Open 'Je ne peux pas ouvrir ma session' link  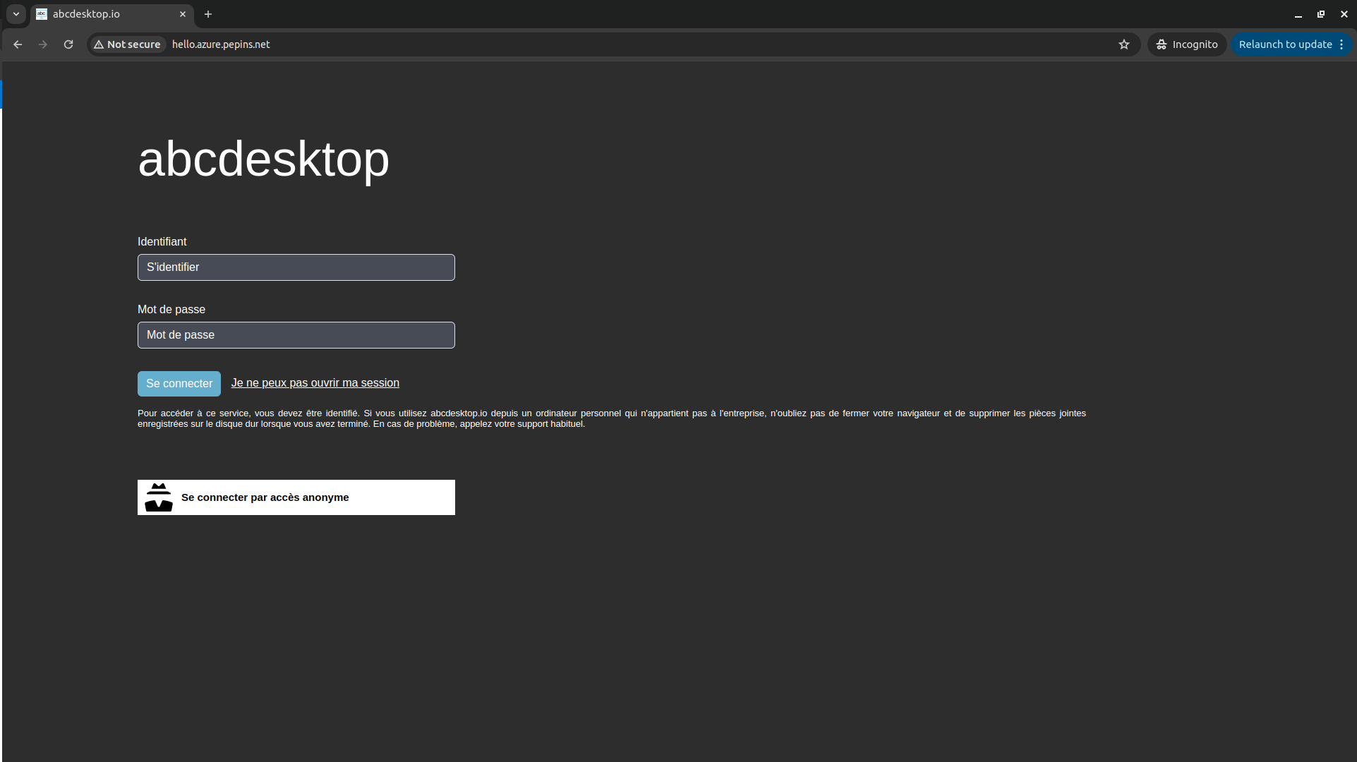click(315, 382)
